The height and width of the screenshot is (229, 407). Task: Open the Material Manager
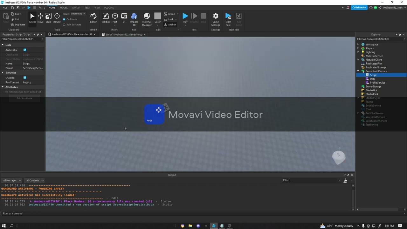(147, 18)
